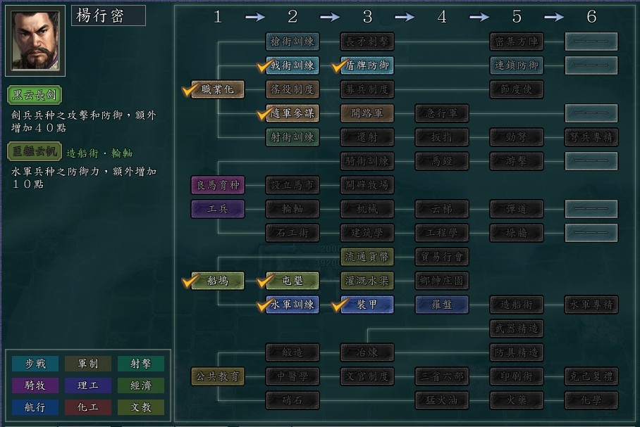Select the 巨艦云帆 skill badge
640x427 pixels.
35,152
